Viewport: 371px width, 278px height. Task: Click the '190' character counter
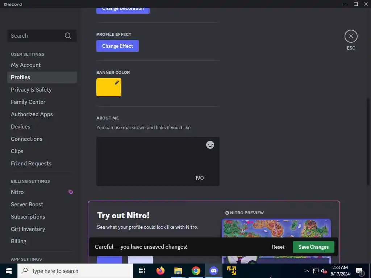coord(199,178)
